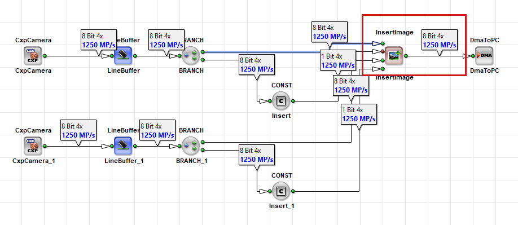Click link label between top LineBuffer and BRANCH
Viewport: 518px width, 225px height.
pos(166,39)
